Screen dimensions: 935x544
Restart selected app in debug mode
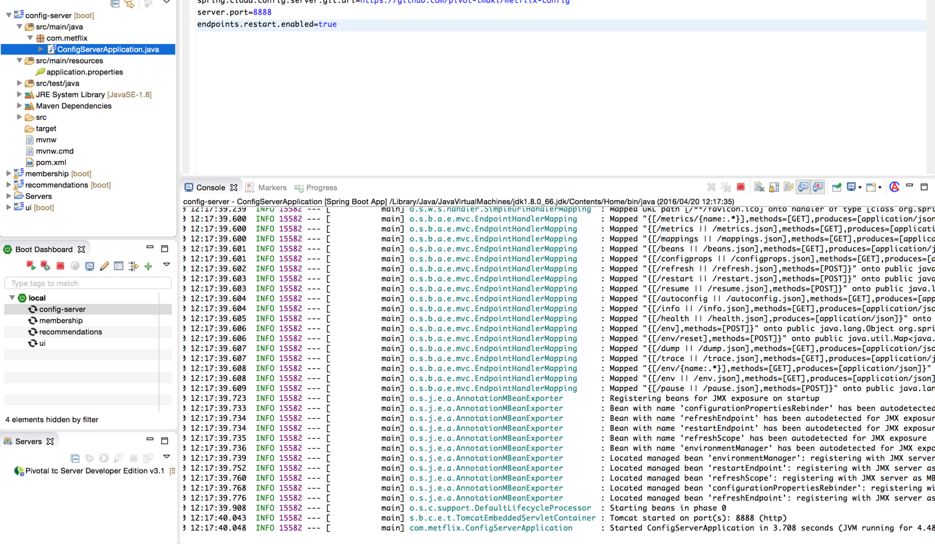(x=45, y=266)
